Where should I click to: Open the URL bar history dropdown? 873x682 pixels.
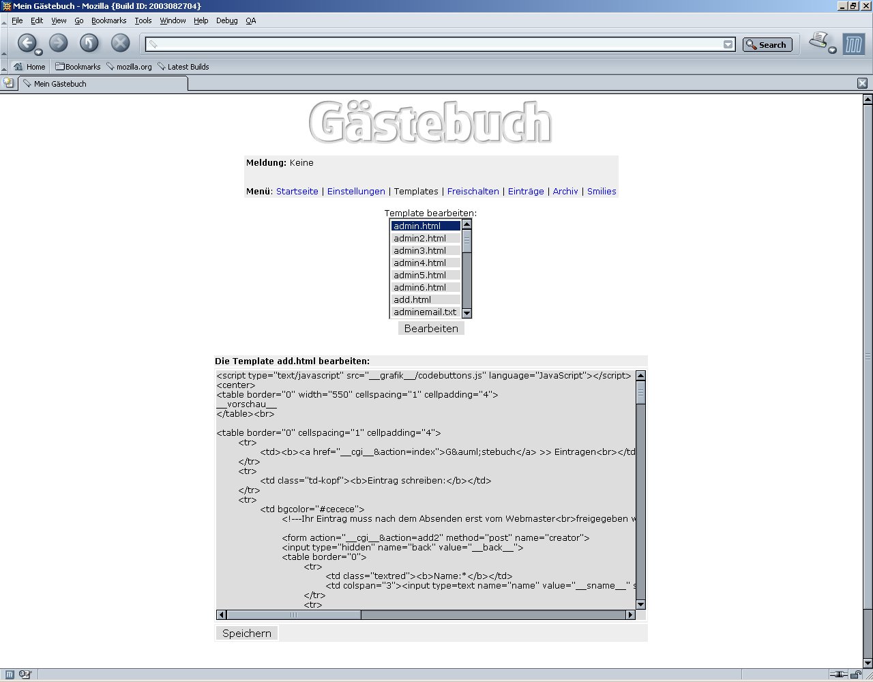728,44
